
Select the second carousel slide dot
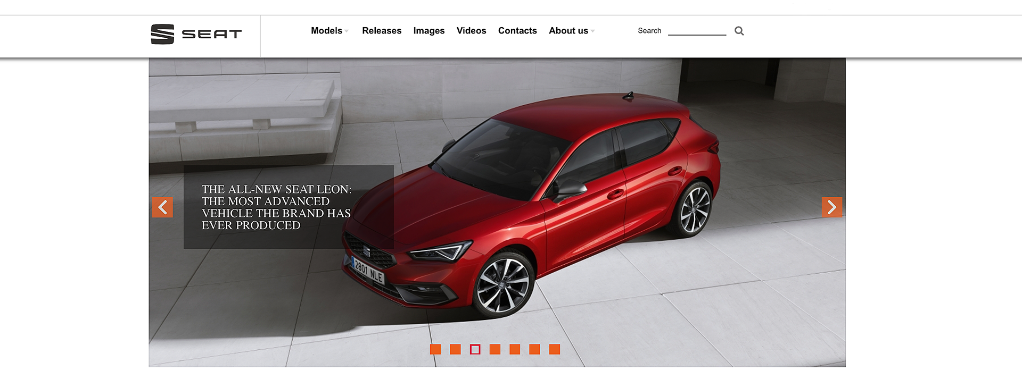[x=455, y=349]
